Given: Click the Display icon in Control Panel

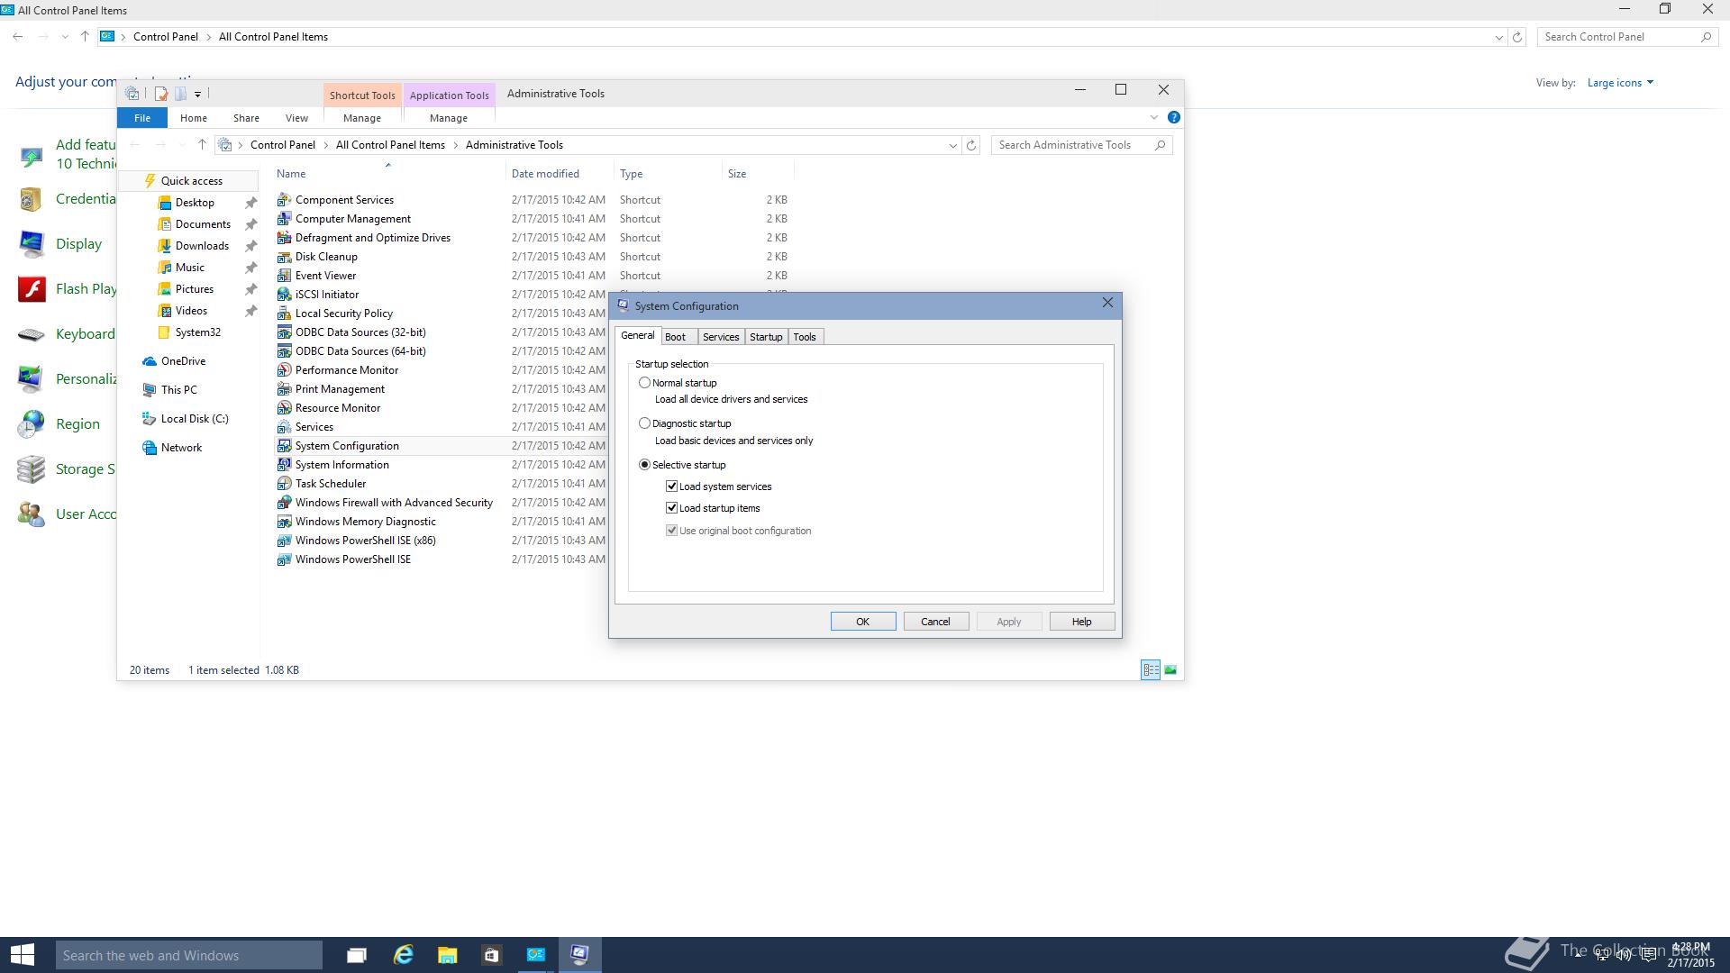Looking at the screenshot, I should point(32,244).
